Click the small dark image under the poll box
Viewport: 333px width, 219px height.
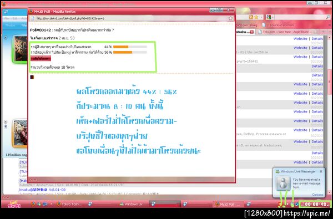click(x=32, y=77)
